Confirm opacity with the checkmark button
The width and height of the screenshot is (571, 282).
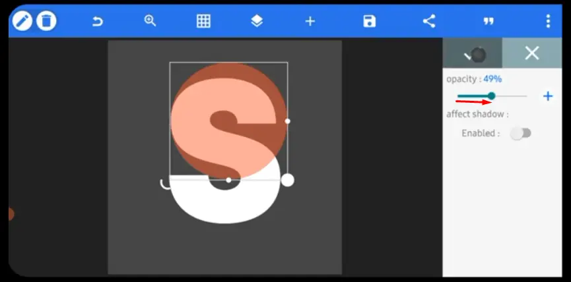click(473, 53)
